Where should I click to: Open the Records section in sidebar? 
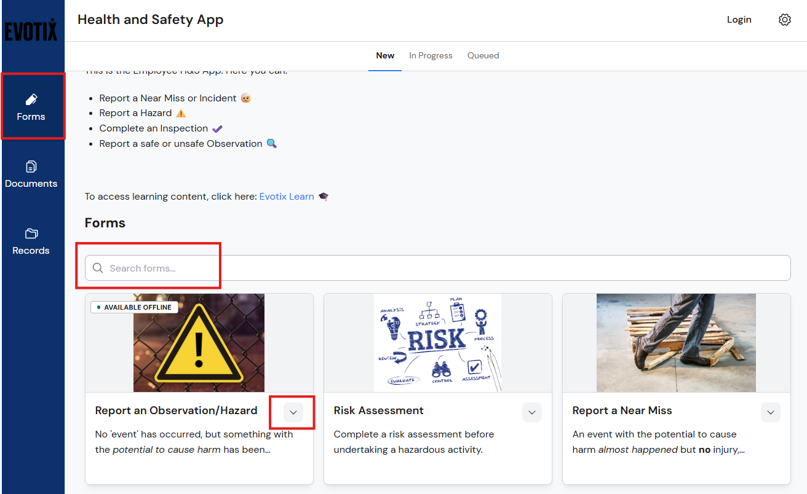[x=31, y=241]
